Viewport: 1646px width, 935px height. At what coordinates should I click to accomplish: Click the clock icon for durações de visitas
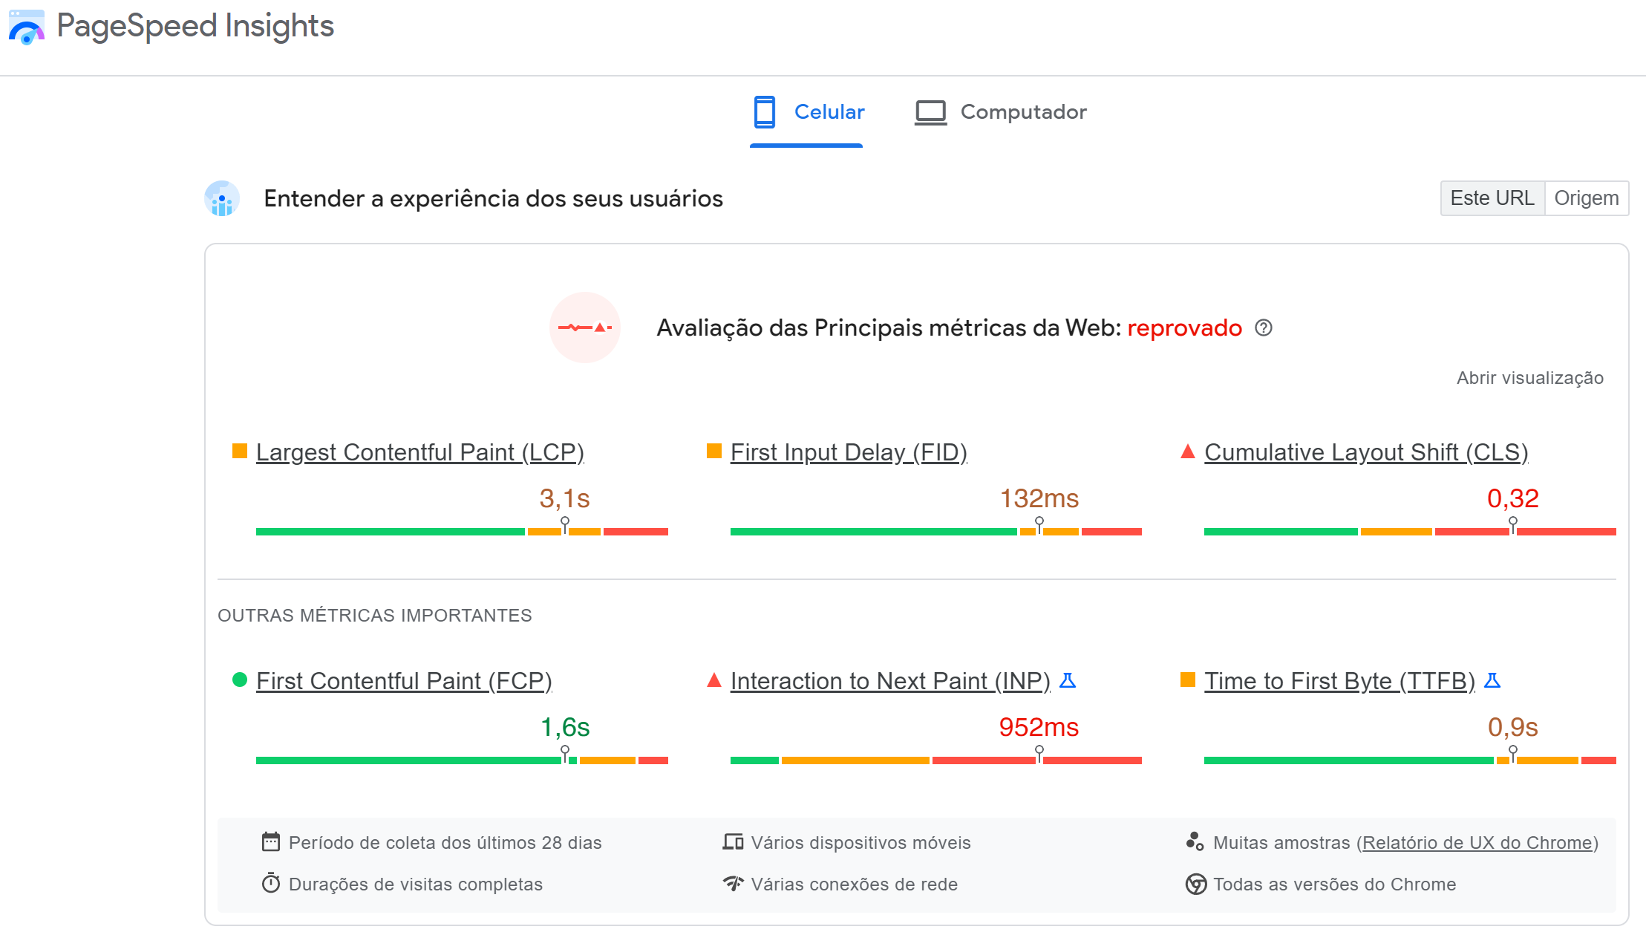pos(272,884)
